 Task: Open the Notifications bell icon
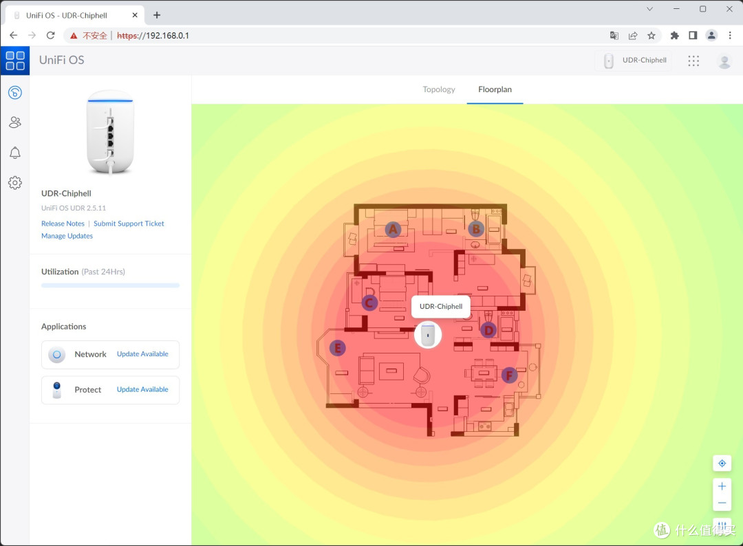coord(14,153)
